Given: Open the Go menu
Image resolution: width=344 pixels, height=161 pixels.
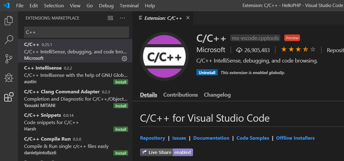Looking at the screenshot, I should click(90, 6).
